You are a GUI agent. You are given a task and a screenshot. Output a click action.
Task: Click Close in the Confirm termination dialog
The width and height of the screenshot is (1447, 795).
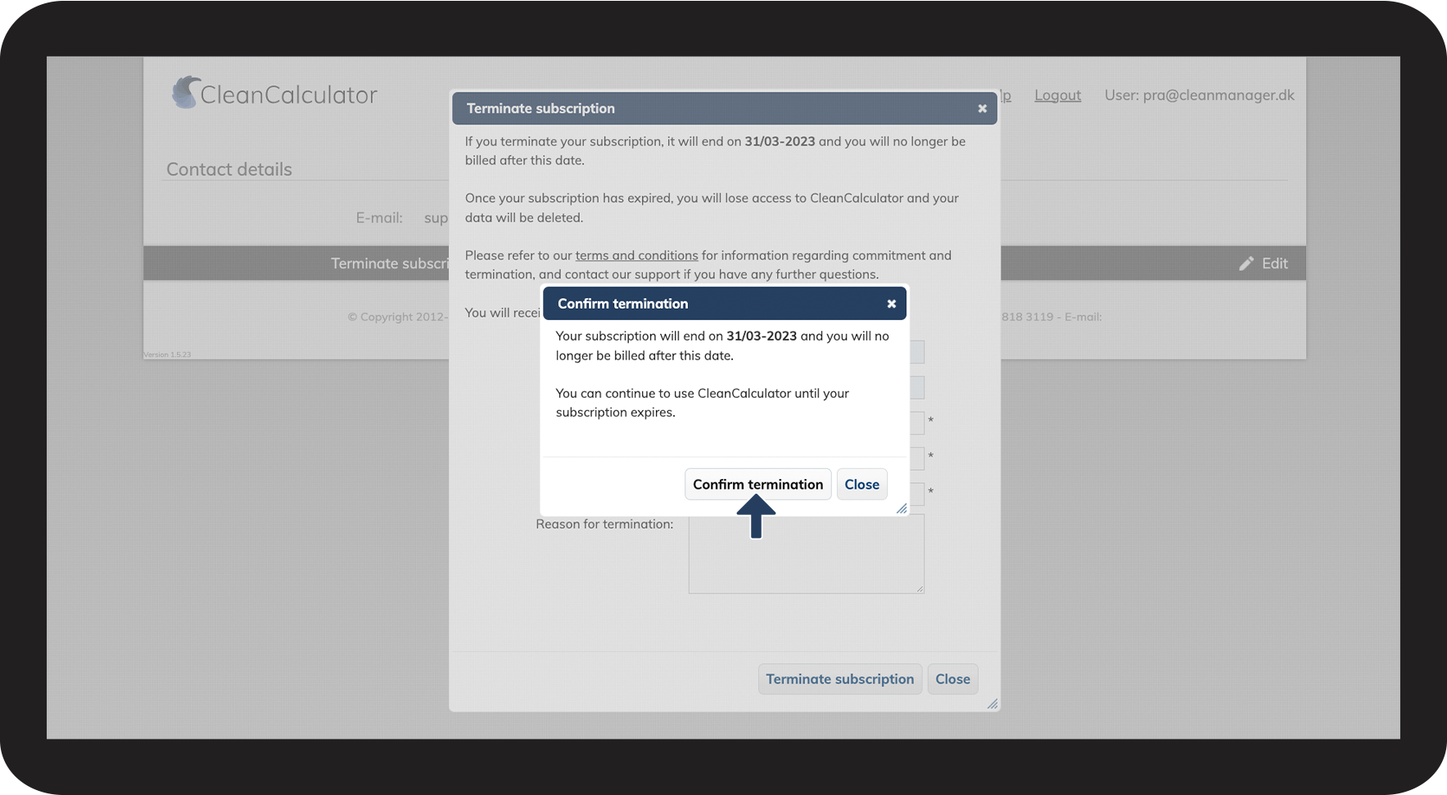[x=861, y=485]
